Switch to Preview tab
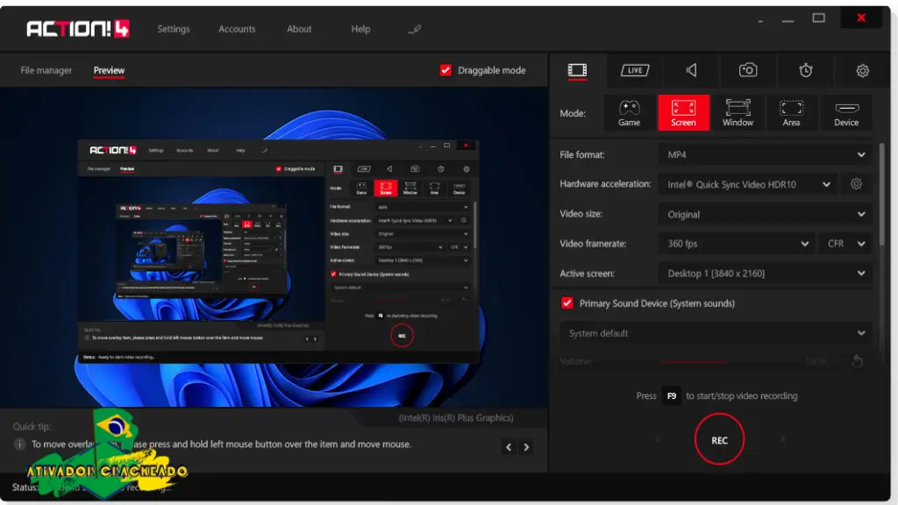Image resolution: width=898 pixels, height=505 pixels. point(109,70)
